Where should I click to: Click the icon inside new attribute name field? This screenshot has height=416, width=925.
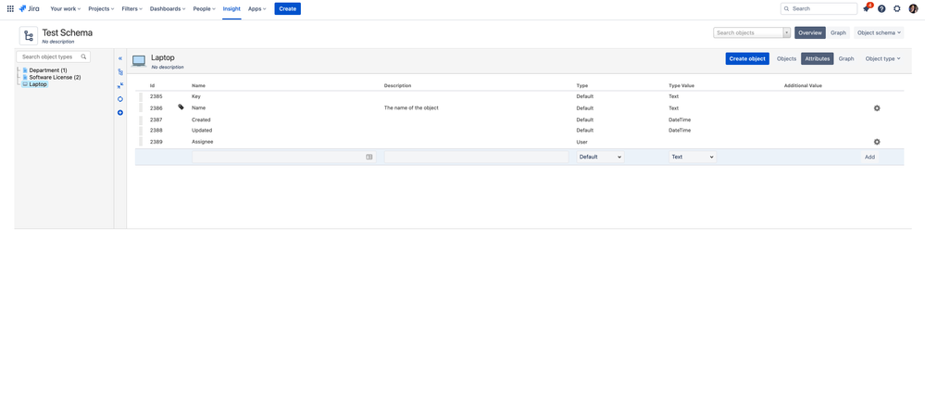click(x=369, y=157)
